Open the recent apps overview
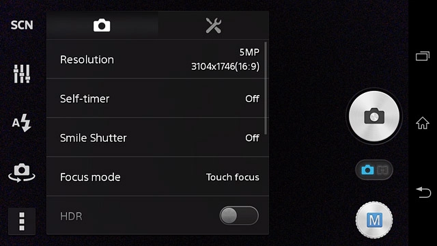Image resolution: width=437 pixels, height=246 pixels. tap(423, 56)
